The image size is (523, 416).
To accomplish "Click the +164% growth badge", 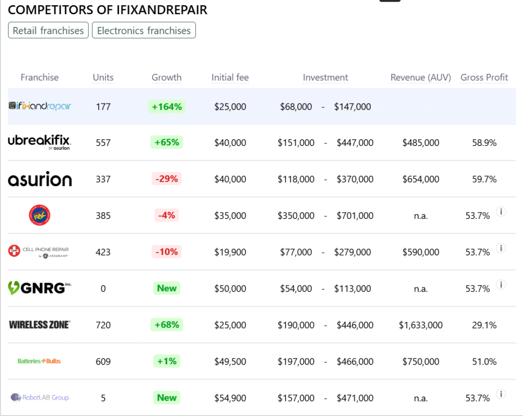I will click(167, 107).
